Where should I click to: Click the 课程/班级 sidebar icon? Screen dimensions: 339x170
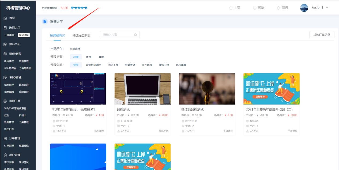coord(5,54)
